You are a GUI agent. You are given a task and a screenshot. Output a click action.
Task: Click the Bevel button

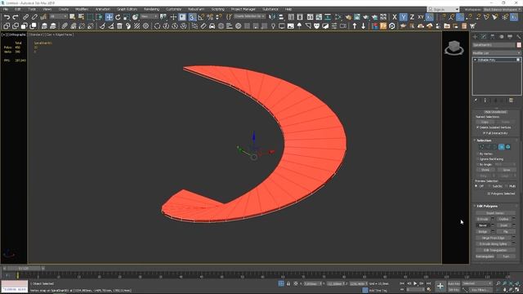click(483, 225)
